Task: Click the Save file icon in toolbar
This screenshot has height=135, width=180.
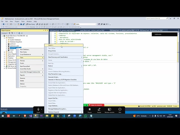Action: point(21,24)
